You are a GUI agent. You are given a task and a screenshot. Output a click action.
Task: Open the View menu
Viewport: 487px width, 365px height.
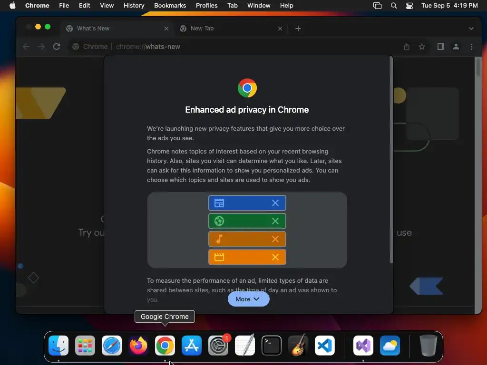[107, 6]
